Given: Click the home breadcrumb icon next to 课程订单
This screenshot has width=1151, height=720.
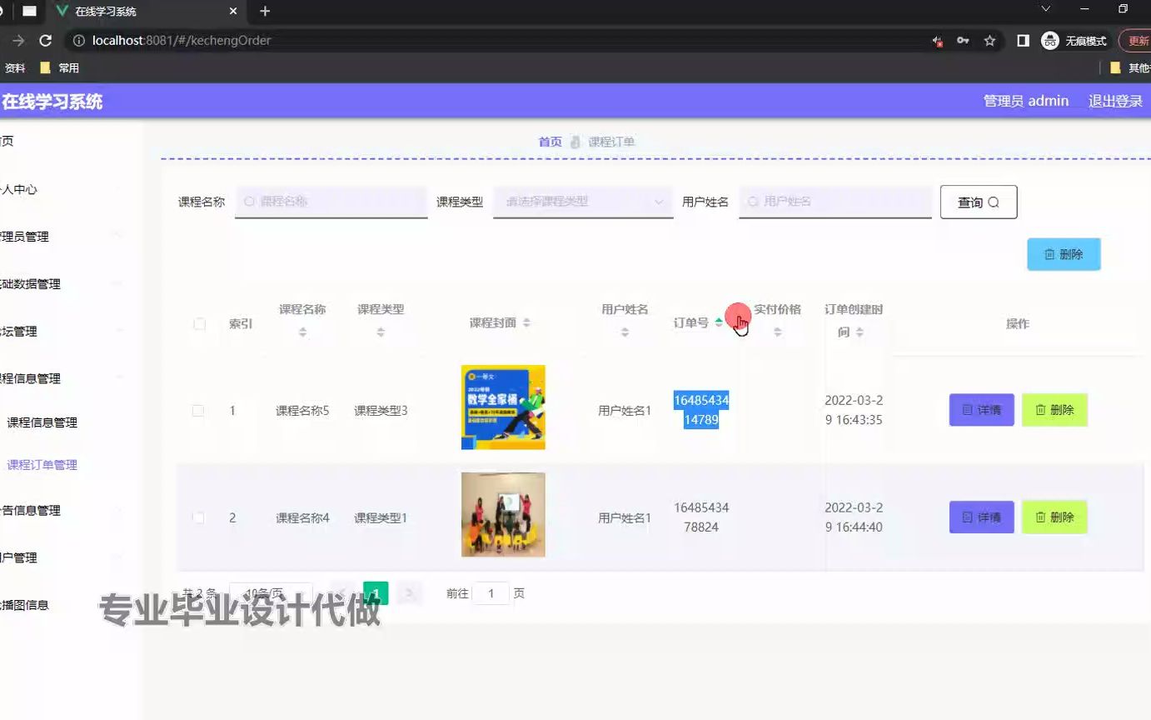Looking at the screenshot, I should point(575,141).
